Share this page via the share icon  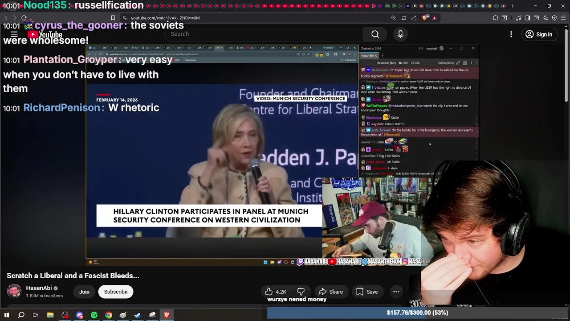pyautogui.click(x=414, y=18)
